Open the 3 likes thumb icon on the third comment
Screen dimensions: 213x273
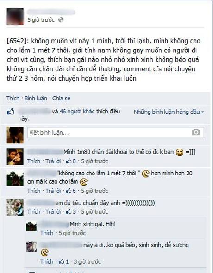[x=69, y=212]
